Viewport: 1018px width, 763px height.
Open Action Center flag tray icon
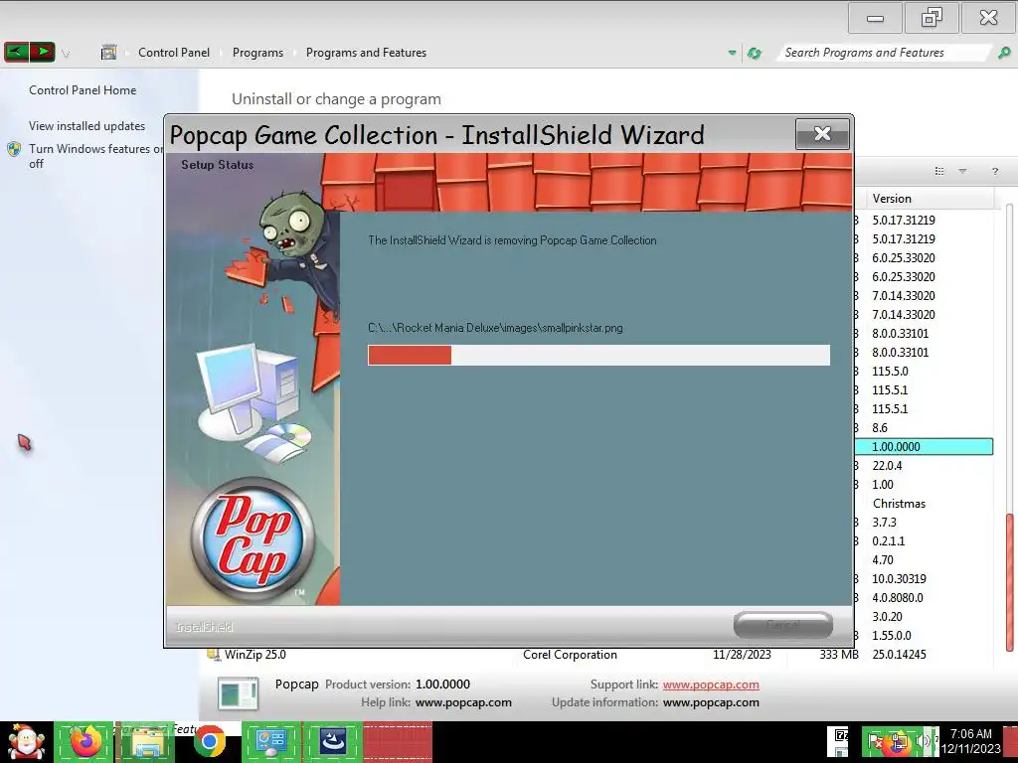[875, 741]
